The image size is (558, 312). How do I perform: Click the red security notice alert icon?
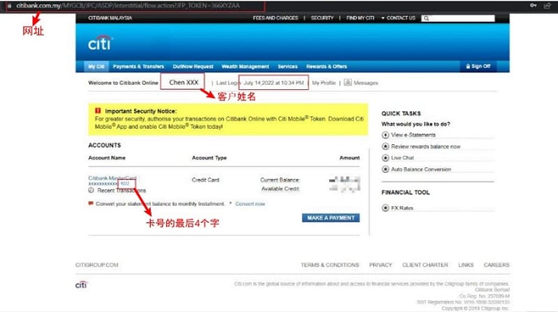coord(98,111)
